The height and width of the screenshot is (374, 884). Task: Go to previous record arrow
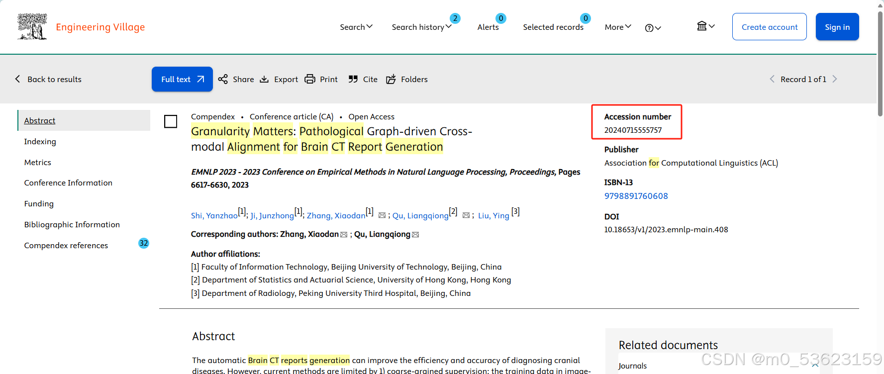772,79
